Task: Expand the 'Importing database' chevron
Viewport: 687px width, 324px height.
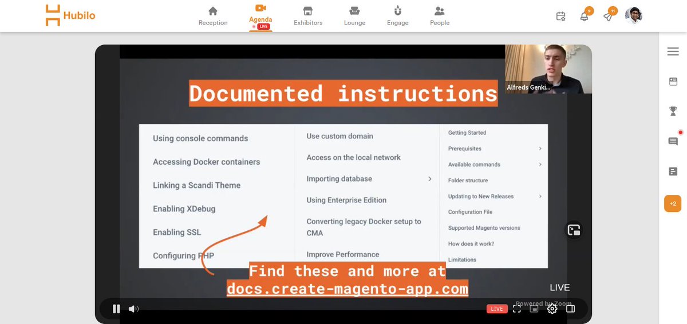Action: click(429, 179)
